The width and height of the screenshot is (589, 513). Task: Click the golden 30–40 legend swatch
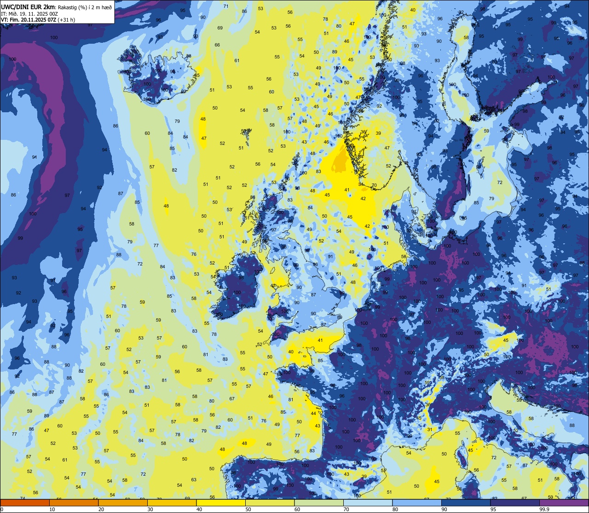coord(172,502)
